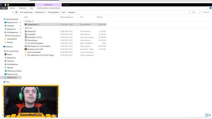Open help via question mark icon
The image size is (212, 119).
coord(211,8)
